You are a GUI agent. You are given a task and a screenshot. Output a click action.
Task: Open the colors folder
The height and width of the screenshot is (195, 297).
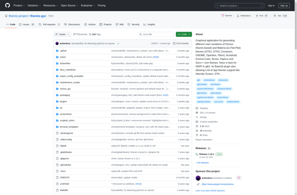(63, 57)
